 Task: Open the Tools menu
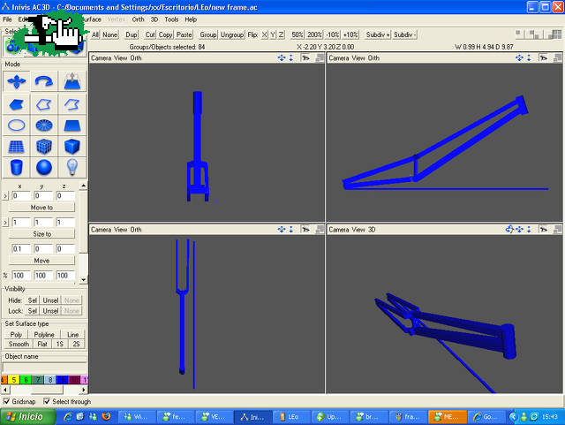coord(171,19)
